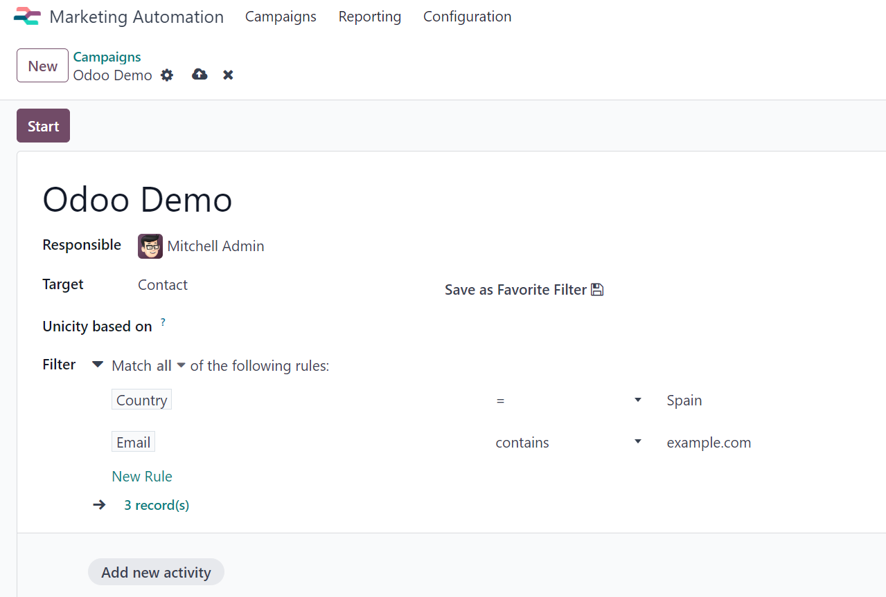Viewport: 886px width, 597px height.
Task: Open the Configuration menu
Action: click(468, 17)
